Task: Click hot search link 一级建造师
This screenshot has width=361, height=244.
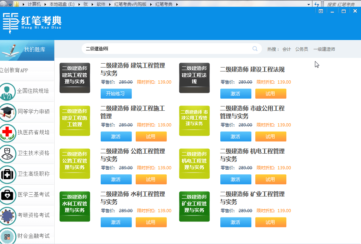Action: click(x=324, y=49)
